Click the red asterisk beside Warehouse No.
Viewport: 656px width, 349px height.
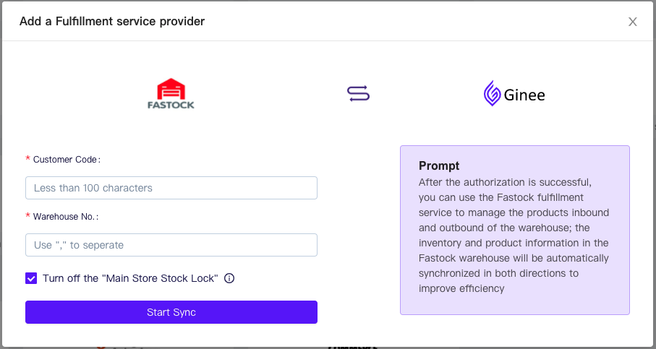[x=28, y=216]
